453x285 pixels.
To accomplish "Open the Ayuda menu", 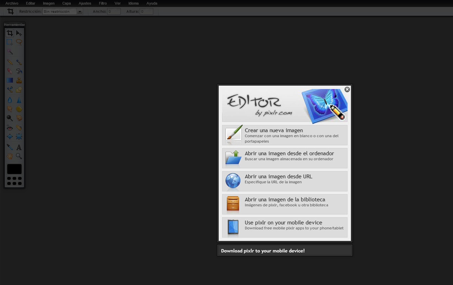I will click(x=152, y=3).
